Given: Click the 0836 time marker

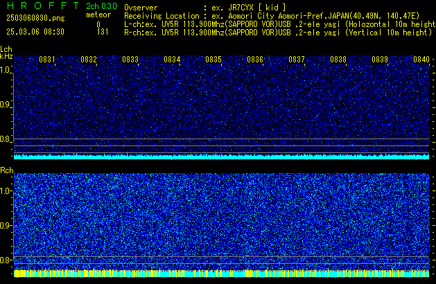Looking at the screenshot, I should tap(255, 60).
